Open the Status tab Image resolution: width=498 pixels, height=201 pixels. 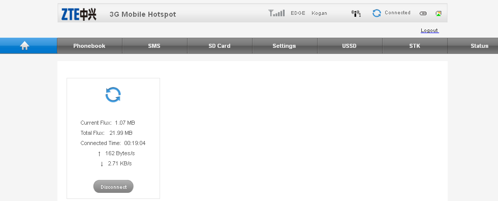473,46
